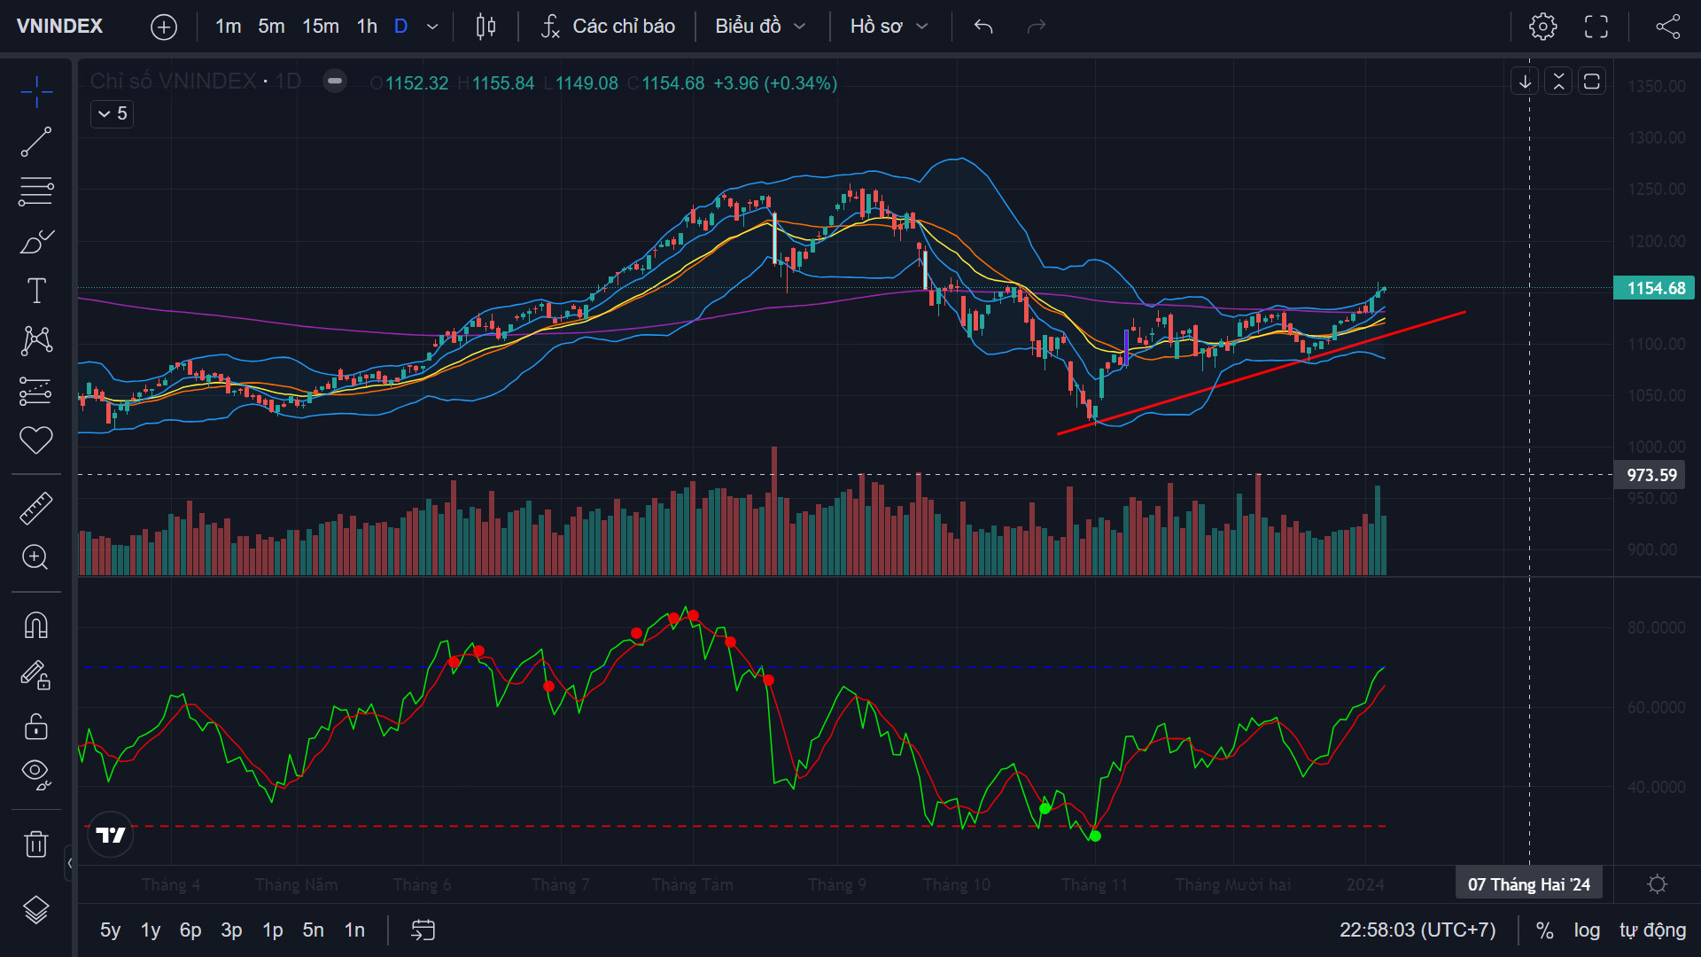Click the add symbol plus icon
Image resolution: width=1701 pixels, height=957 pixels.
tap(164, 27)
